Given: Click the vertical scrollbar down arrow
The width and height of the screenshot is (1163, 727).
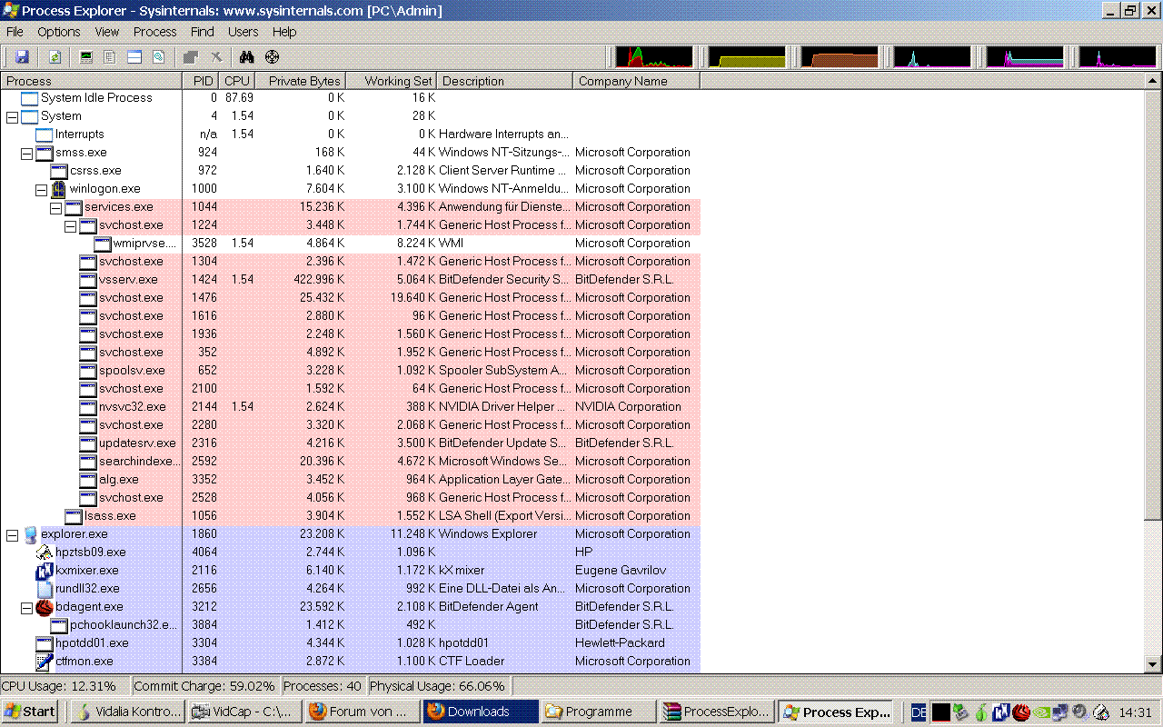Looking at the screenshot, I should [x=1154, y=664].
